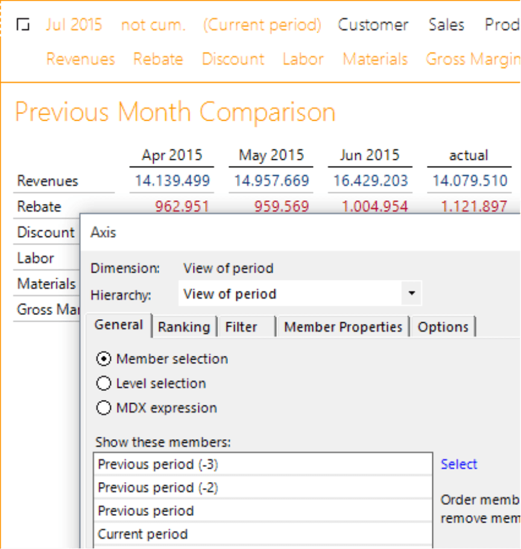This screenshot has width=521, height=549.
Task: Select the Member selection radio button
Action: click(104, 359)
